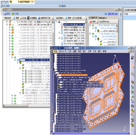This screenshot has height=135, width=136.
Task: Click the topmost icon in the CATIA right toolbar
Action: click(x=133, y=58)
